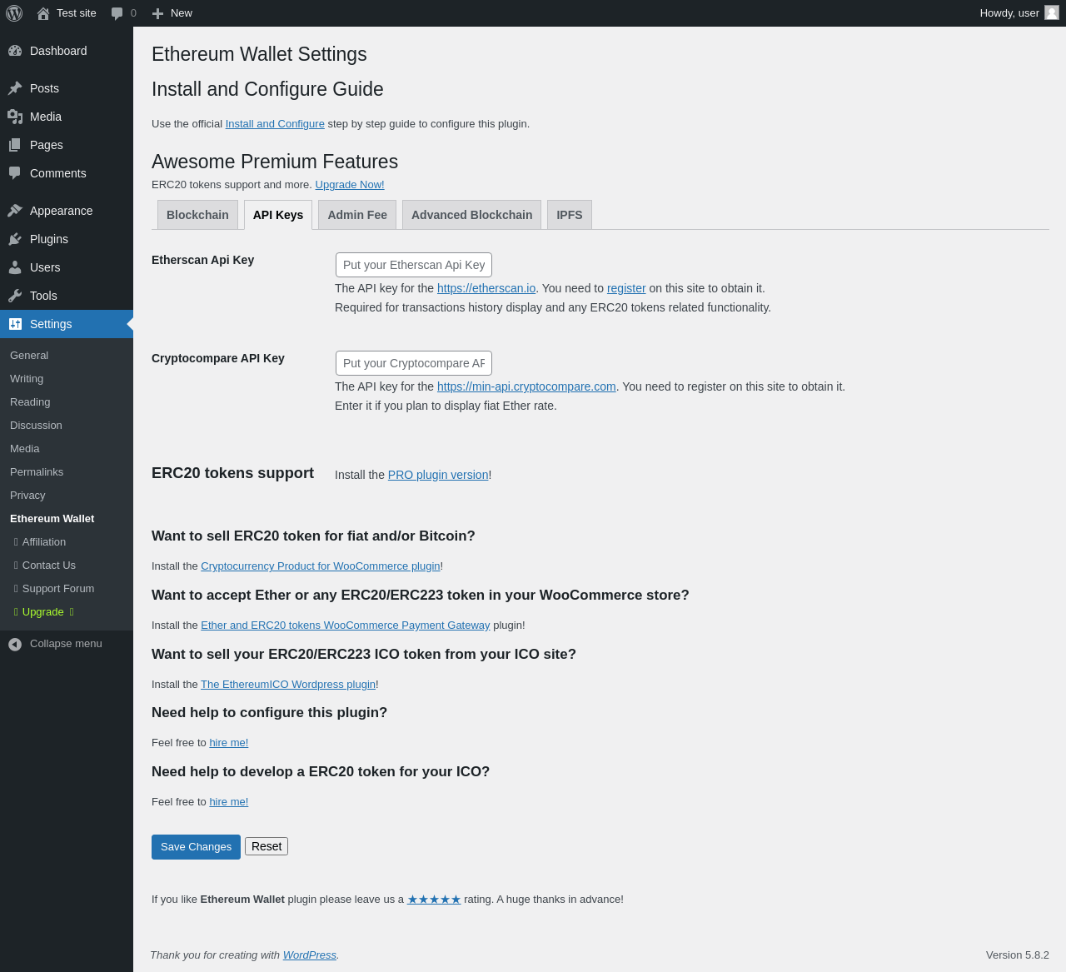The image size is (1066, 972).
Task: Click the Pages icon in sidebar
Action: click(x=15, y=145)
